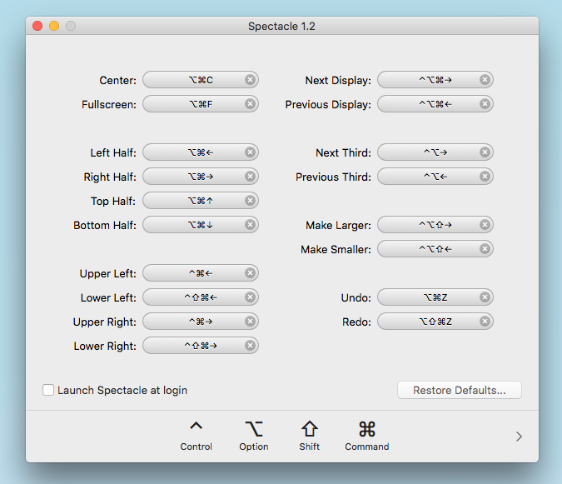This screenshot has height=484, width=562.
Task: Clear the Left Half shortcut with its x icon
Action: pyautogui.click(x=250, y=152)
